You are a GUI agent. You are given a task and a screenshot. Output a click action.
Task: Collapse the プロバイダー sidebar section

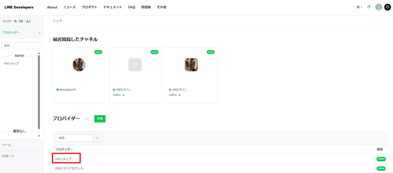[39, 33]
